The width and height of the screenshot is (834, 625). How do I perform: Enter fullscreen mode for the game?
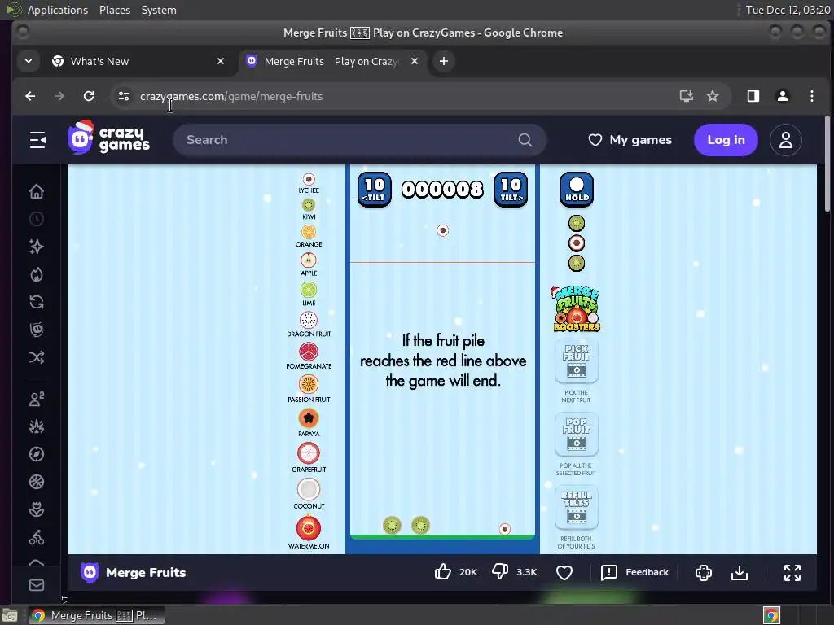(792, 572)
